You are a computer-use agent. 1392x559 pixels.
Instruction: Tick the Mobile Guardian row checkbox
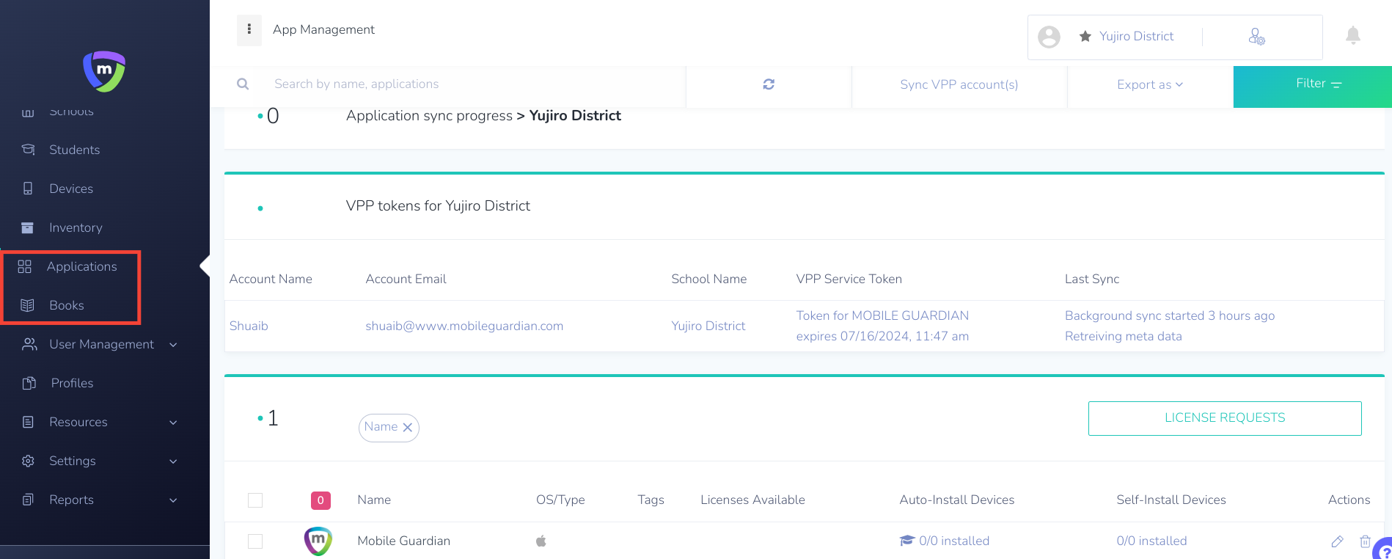(255, 541)
